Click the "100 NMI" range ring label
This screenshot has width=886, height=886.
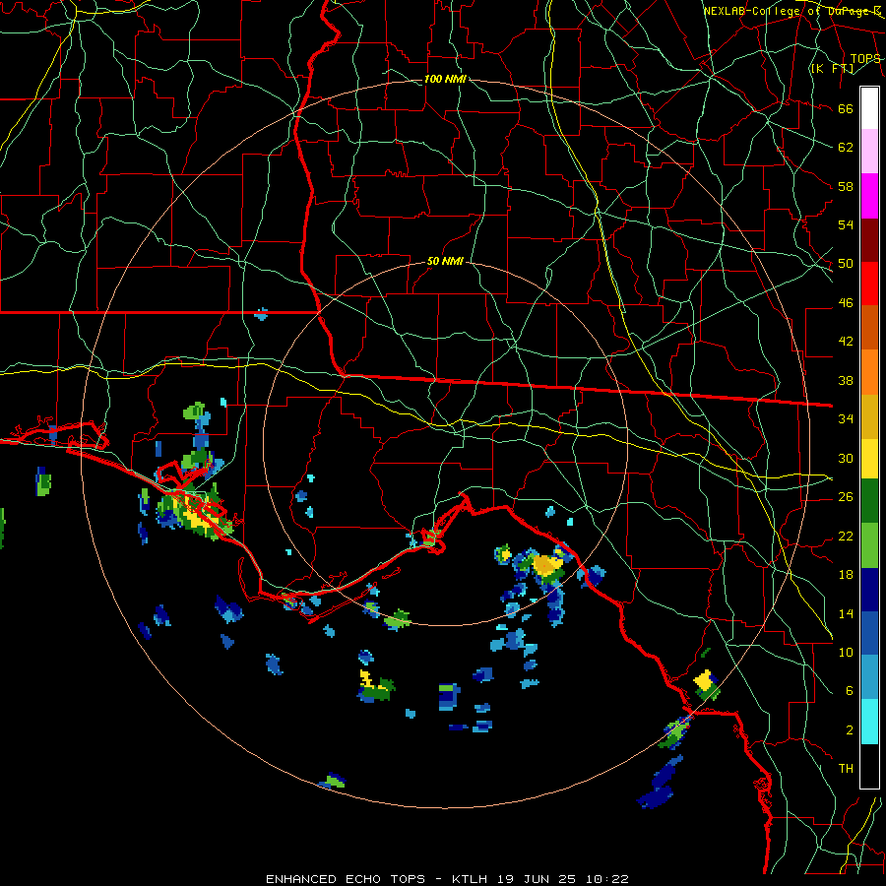445,79
